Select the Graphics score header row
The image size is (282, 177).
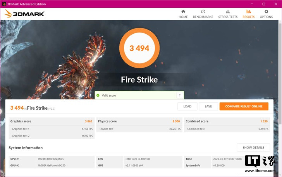click(x=52, y=121)
